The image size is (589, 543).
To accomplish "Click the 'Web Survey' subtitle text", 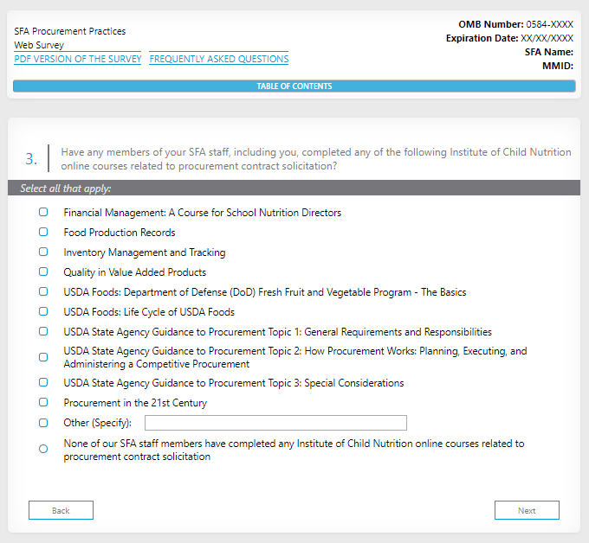I will point(39,45).
